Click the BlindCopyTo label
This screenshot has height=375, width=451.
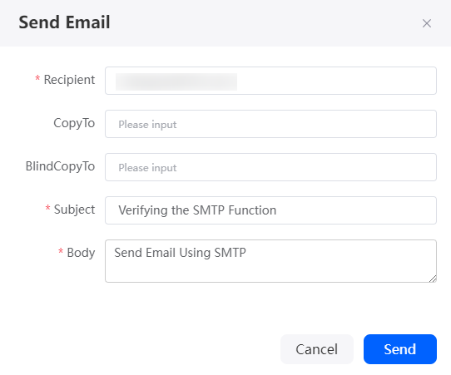pos(60,166)
